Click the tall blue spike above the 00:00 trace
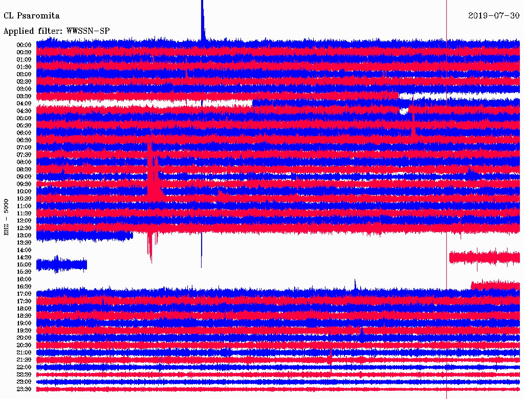 (203, 20)
